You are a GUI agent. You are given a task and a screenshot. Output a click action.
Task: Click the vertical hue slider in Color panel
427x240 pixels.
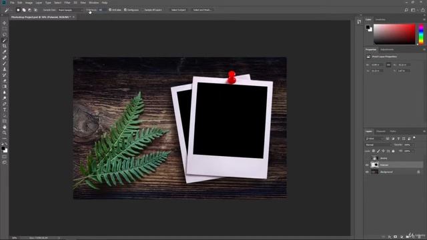[x=421, y=34]
